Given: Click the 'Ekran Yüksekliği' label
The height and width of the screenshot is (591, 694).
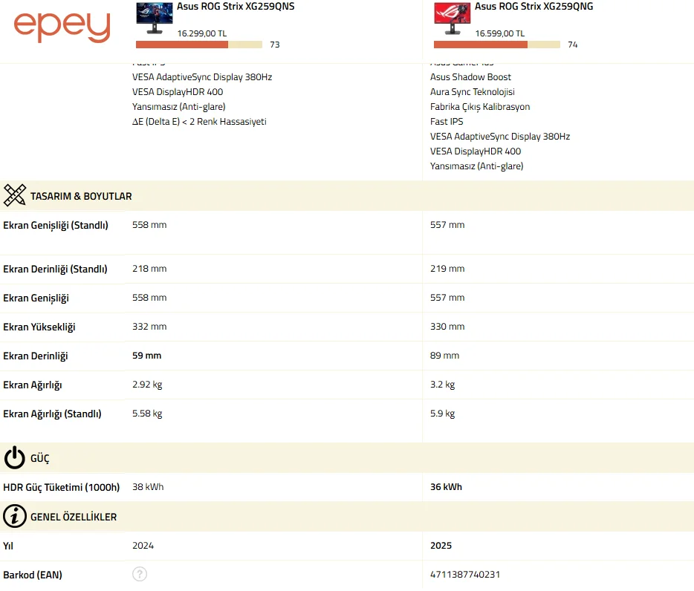Looking at the screenshot, I should 39,327.
